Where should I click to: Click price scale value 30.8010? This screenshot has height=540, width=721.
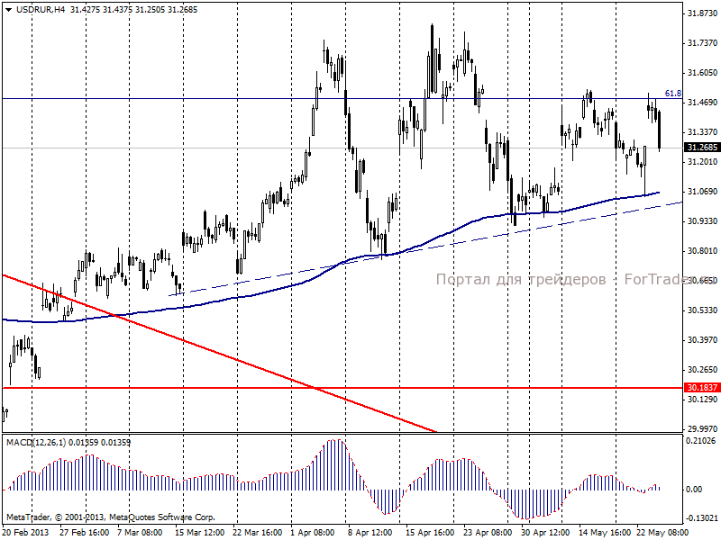[702, 251]
